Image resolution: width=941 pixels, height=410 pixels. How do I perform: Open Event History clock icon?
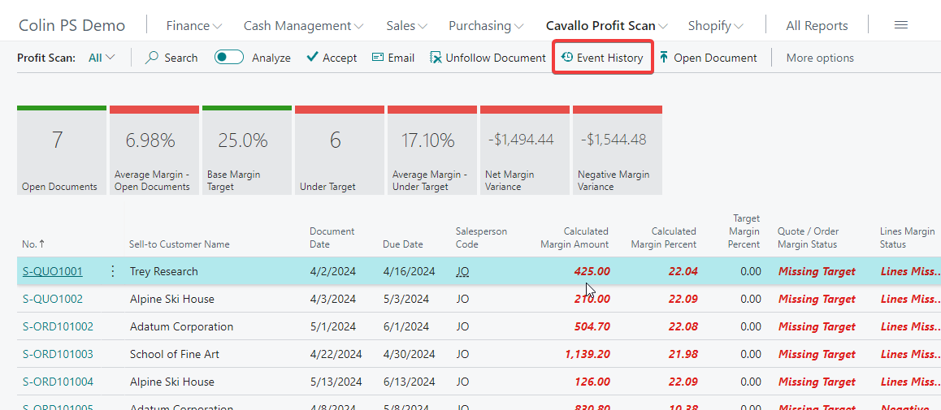tap(567, 58)
